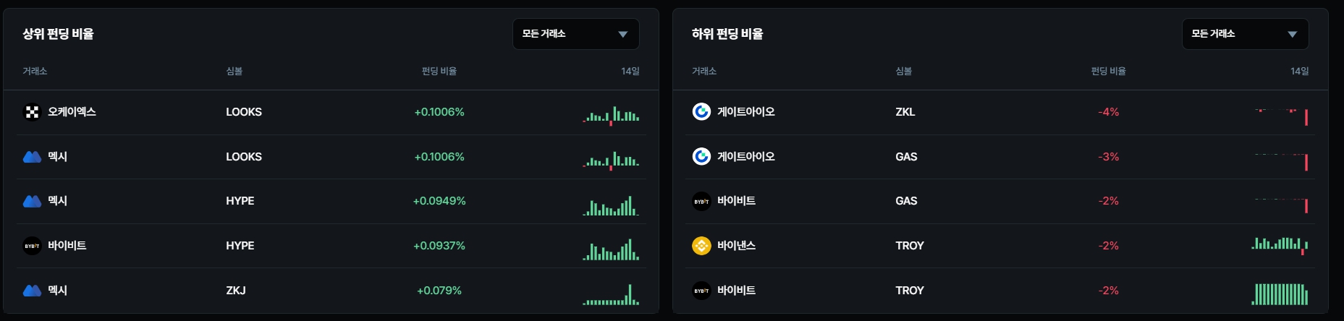Click the +0.0937% funding rate value
This screenshot has height=321, width=1344.
(439, 246)
